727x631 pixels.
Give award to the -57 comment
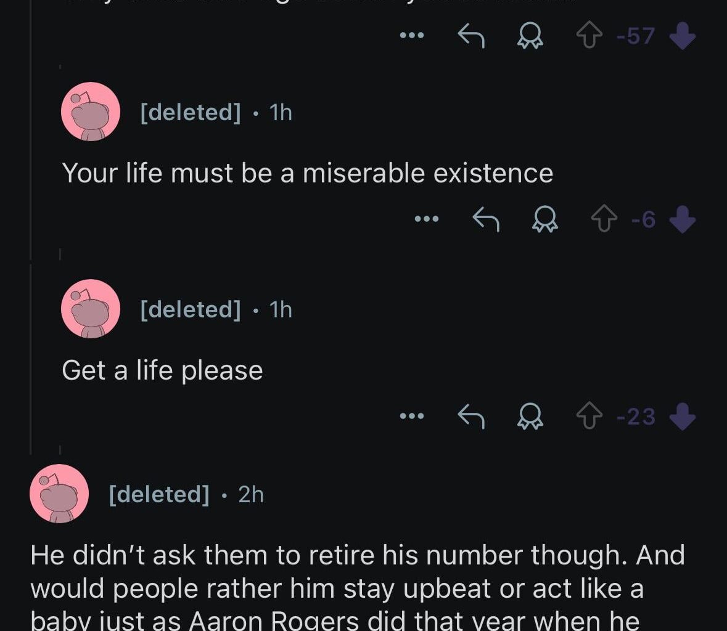530,36
